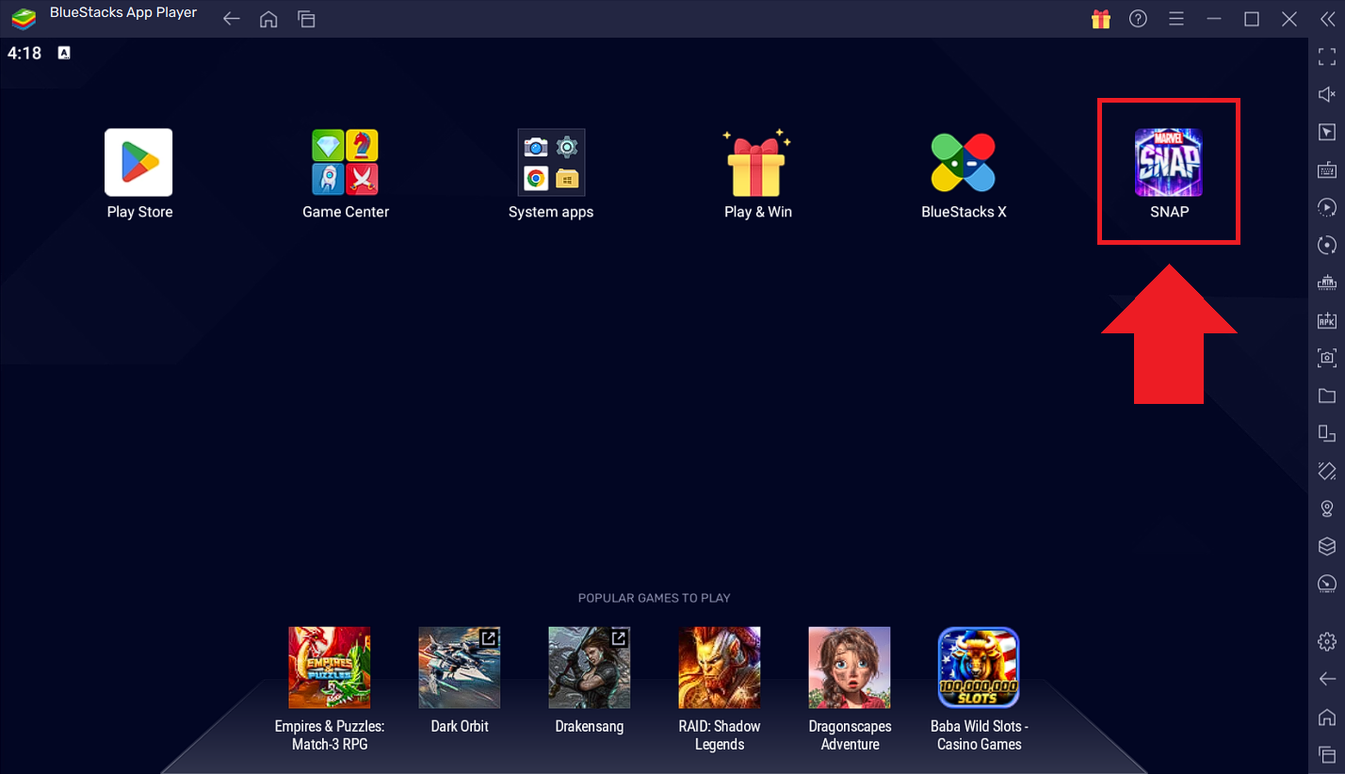Open the macro recorder

click(1326, 207)
